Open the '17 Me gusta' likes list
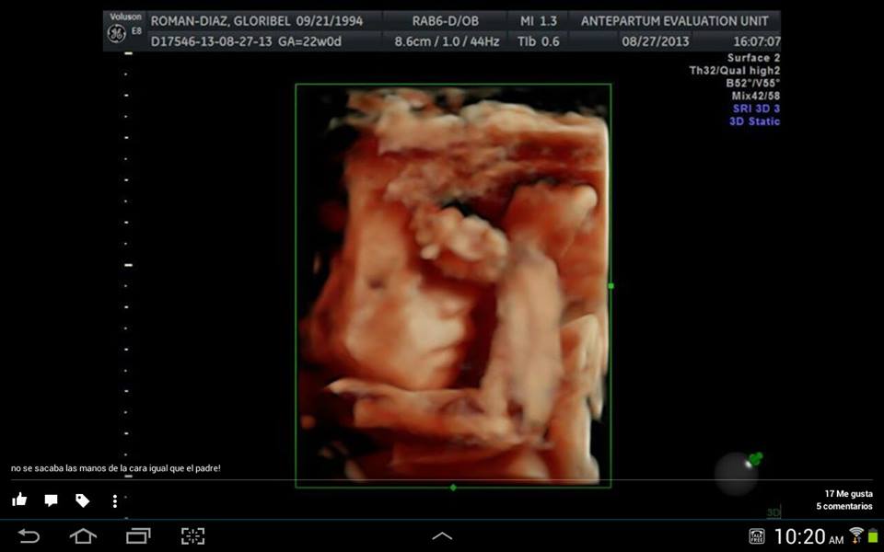 (847, 493)
